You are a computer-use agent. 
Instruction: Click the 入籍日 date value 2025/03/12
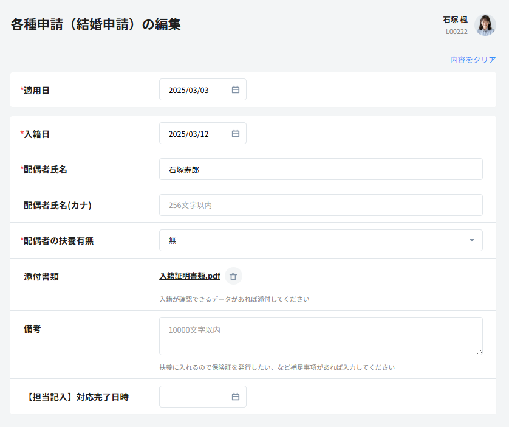click(189, 134)
